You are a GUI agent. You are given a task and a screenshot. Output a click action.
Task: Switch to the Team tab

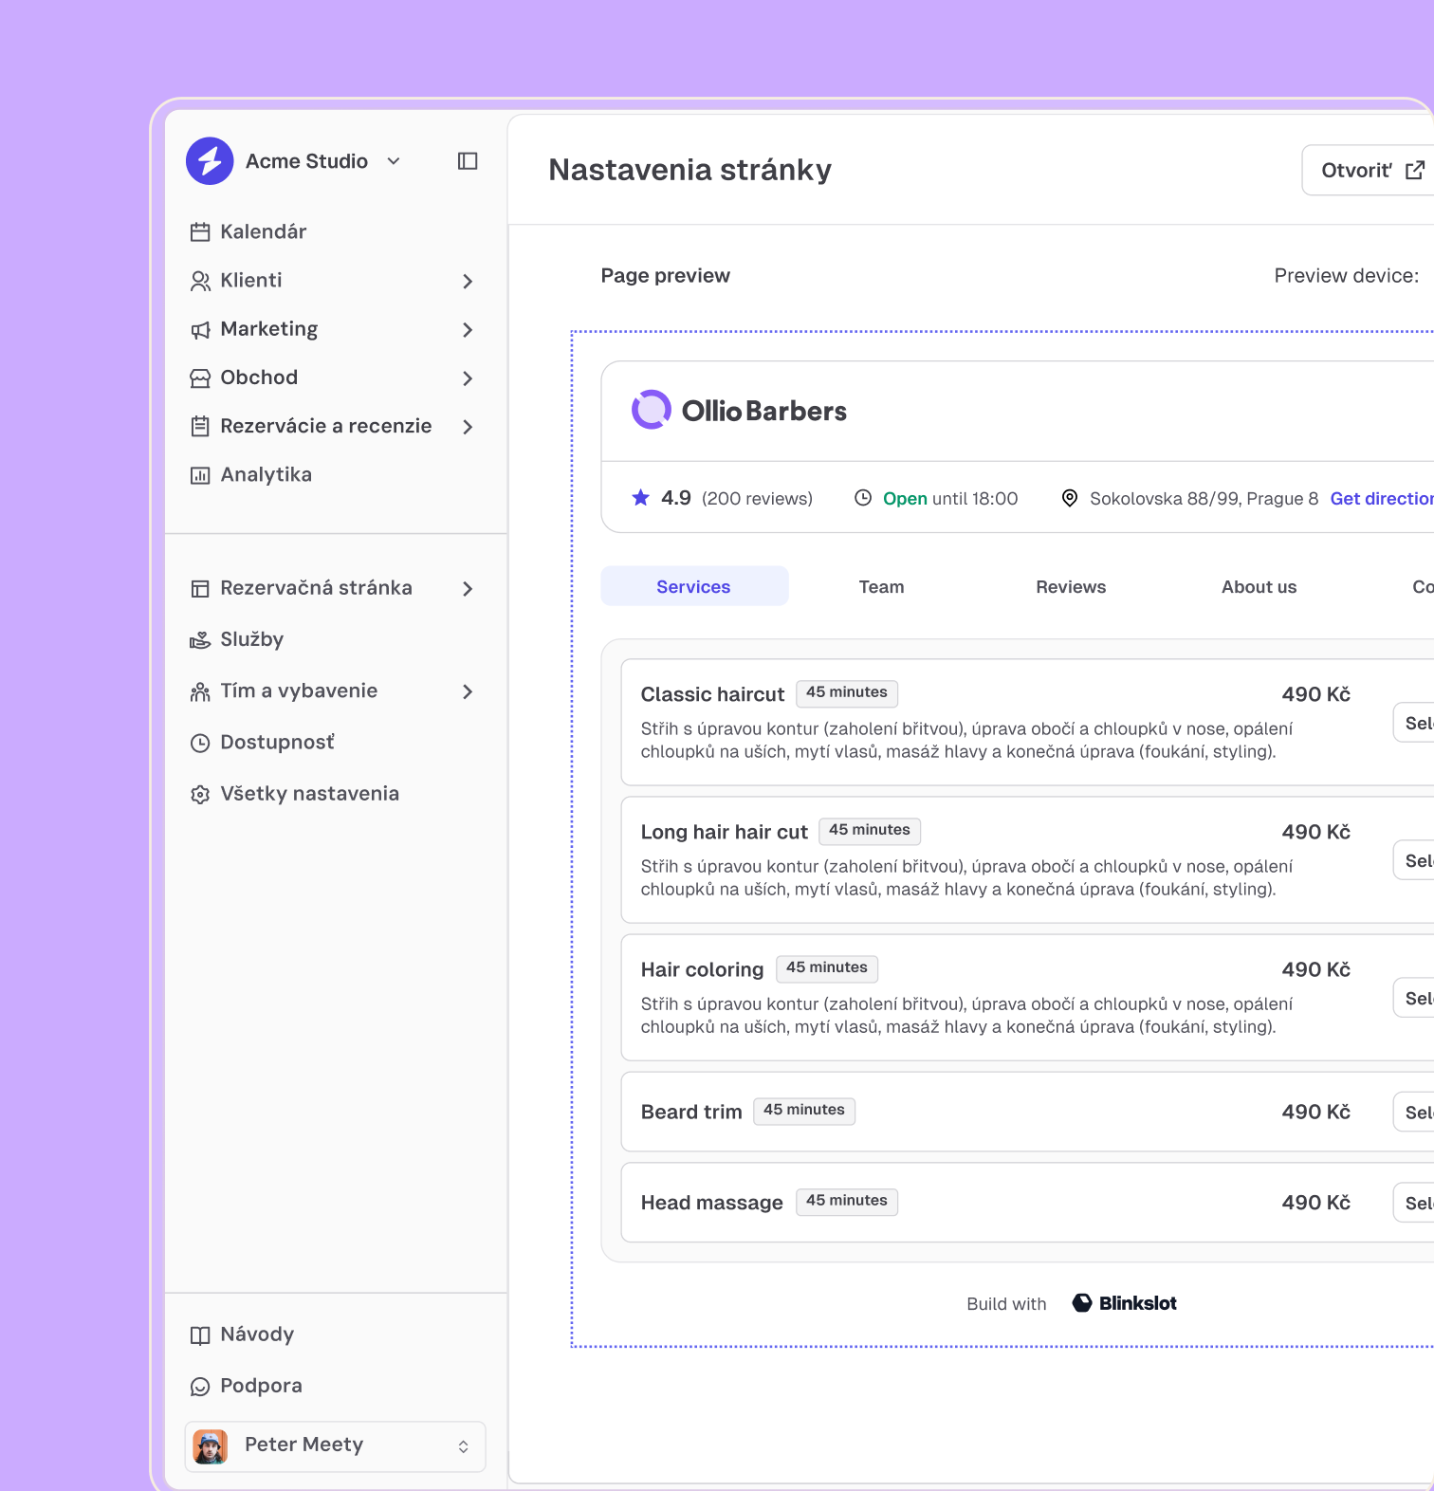click(881, 587)
